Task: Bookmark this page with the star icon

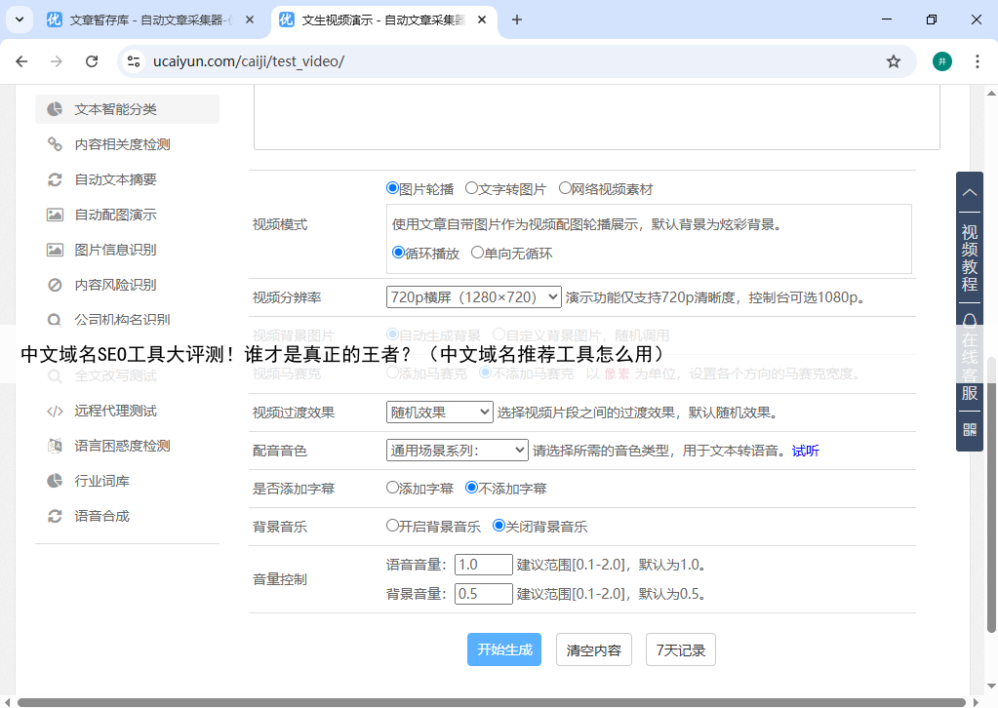Action: [x=893, y=61]
